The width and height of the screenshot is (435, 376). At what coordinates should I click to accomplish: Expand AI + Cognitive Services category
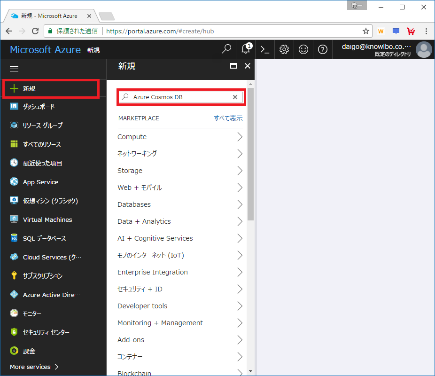(180, 238)
